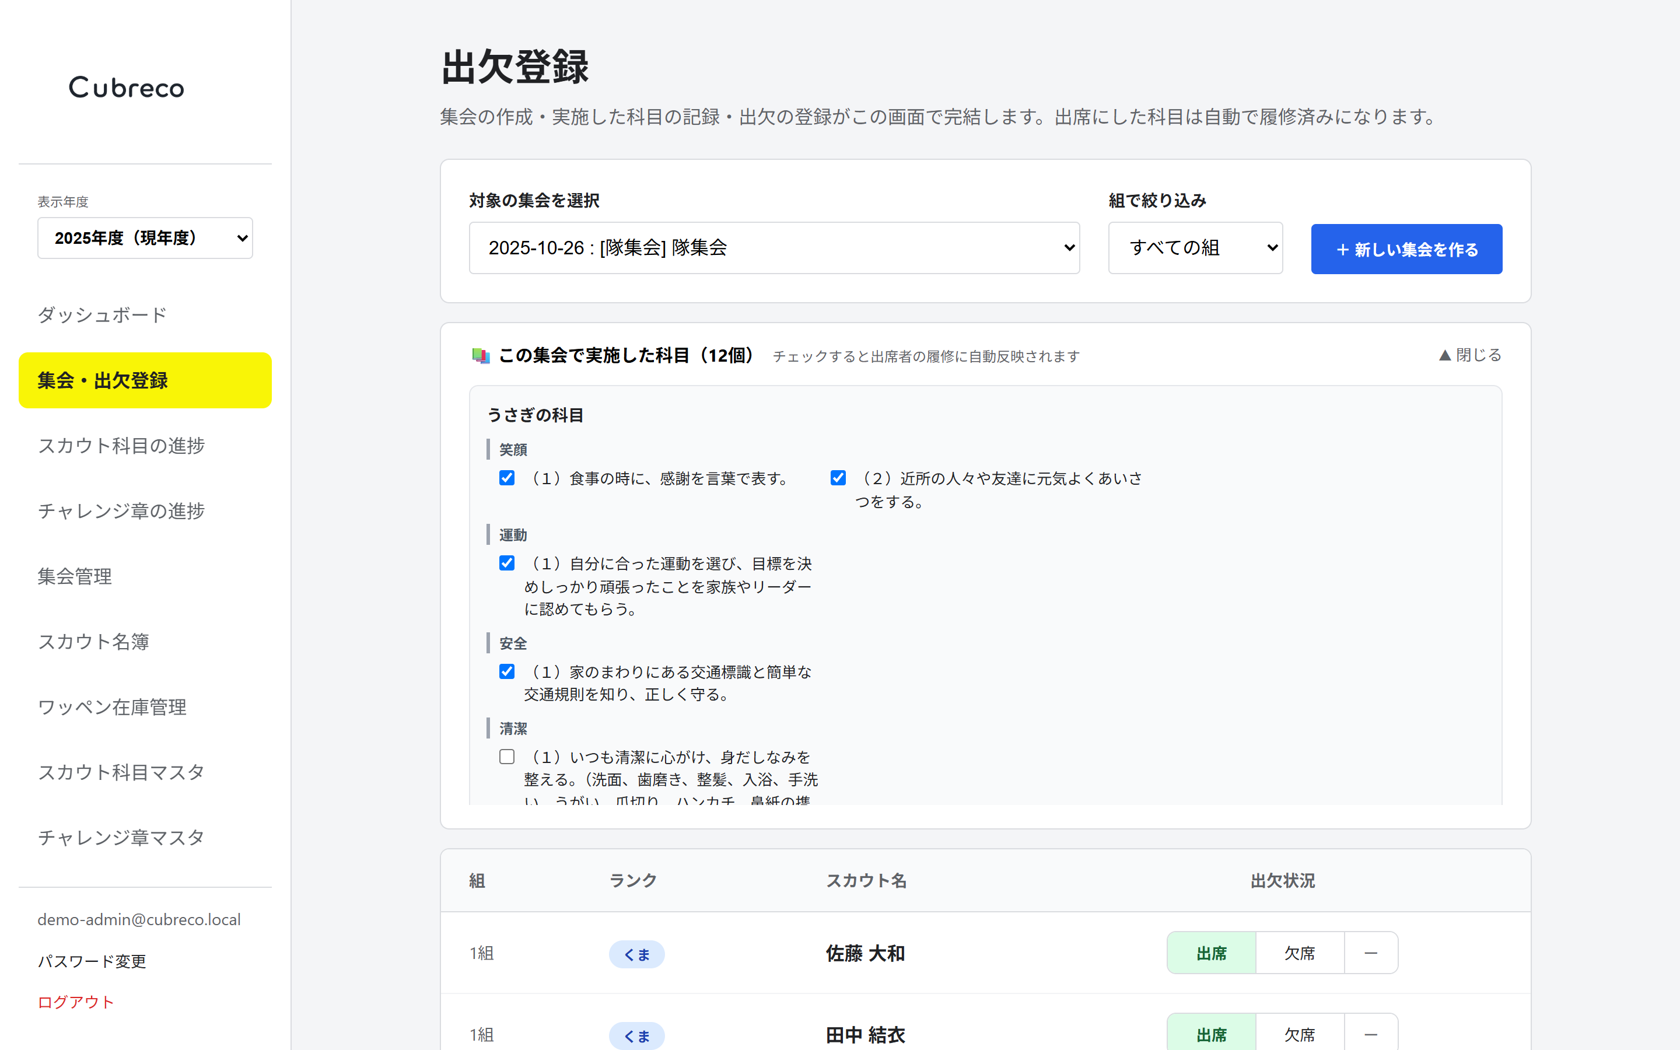
Task: Uncheck 運動 (1) 自分に合った運動 checkbox
Action: (507, 563)
